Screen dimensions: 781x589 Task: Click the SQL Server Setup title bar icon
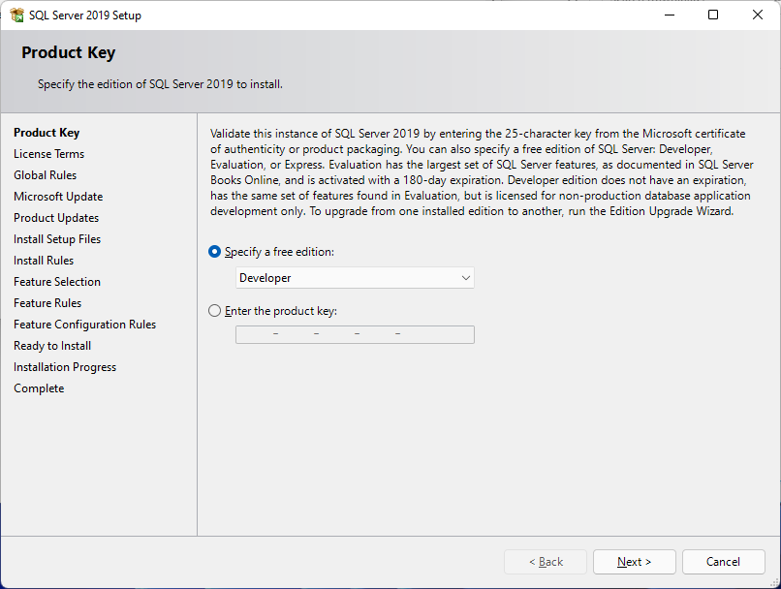[x=16, y=15]
